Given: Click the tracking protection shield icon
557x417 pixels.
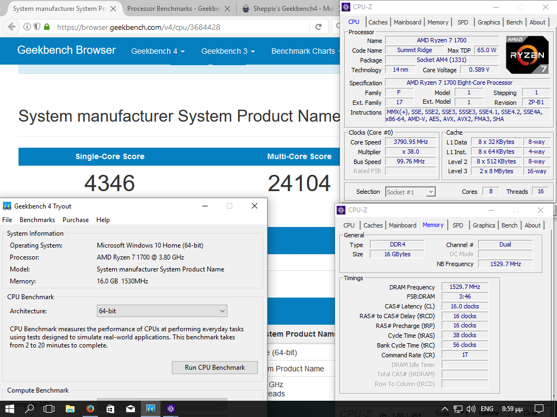Looking at the screenshot, I should click(x=37, y=27).
